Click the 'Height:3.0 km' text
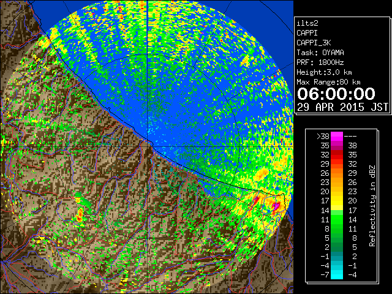This screenshot has width=392, height=294. click(x=324, y=72)
